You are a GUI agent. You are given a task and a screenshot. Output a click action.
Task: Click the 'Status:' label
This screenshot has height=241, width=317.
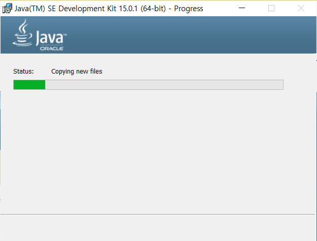23,72
